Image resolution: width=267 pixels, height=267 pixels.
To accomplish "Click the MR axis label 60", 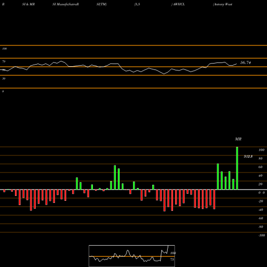I will tap(261, 167).
